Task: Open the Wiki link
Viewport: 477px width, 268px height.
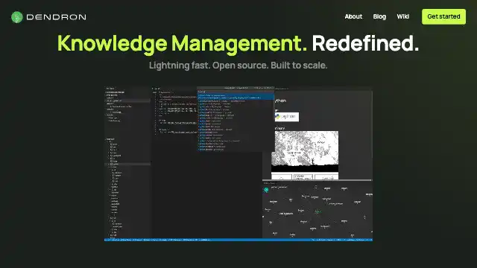Action: click(x=402, y=16)
